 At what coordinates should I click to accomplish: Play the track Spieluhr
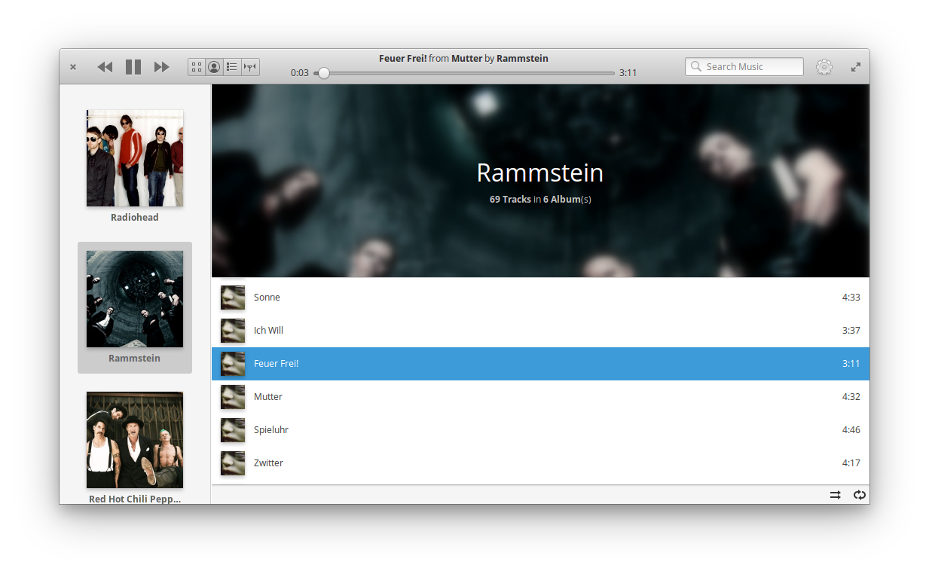(x=540, y=430)
